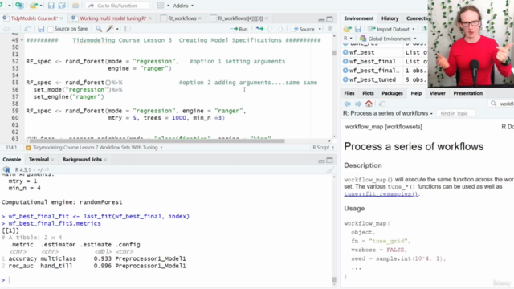
Task: Toggle Source on Save checkbox
Action: tap(51, 29)
